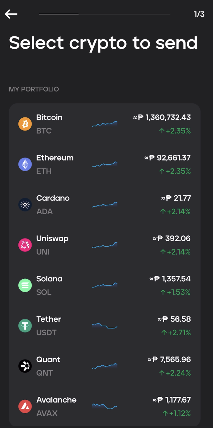This screenshot has width=213, height=428.
Task: Tap the green Solana coin icon
Action: click(25, 285)
